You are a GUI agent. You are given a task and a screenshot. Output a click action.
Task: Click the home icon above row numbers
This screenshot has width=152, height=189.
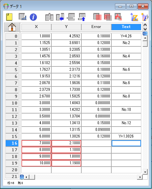12,27
